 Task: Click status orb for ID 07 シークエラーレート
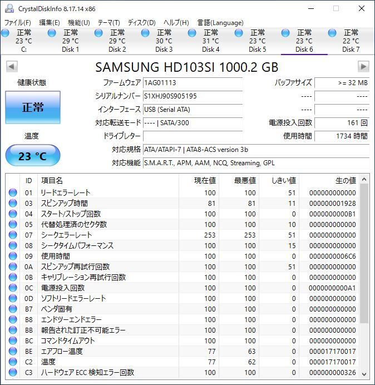pos(13,235)
